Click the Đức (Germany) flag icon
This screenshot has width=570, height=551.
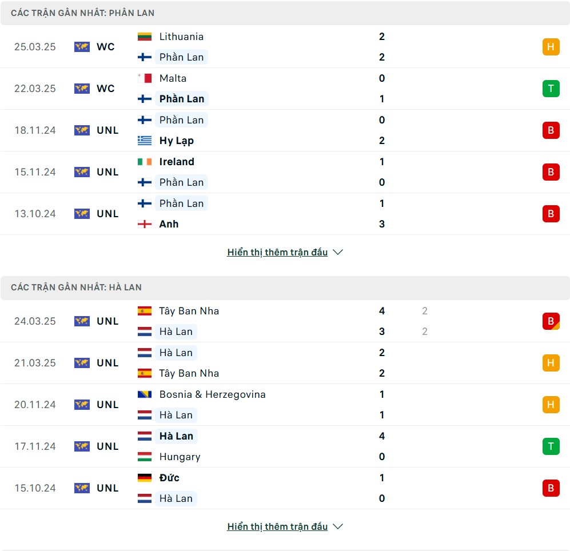click(x=144, y=478)
